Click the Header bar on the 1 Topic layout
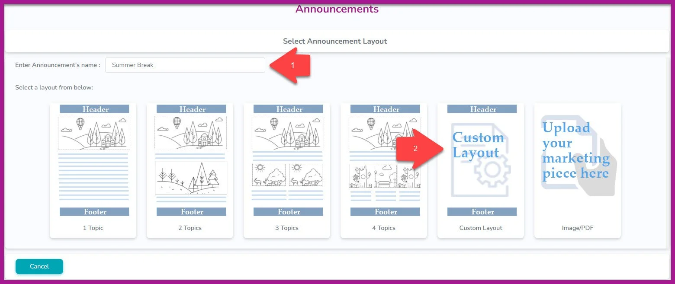675x284 pixels. coord(95,109)
